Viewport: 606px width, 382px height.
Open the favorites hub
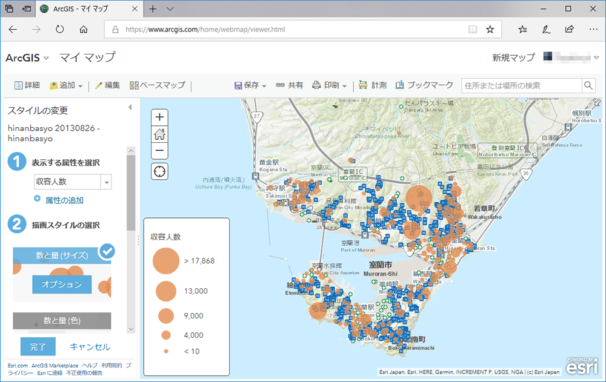[x=522, y=29]
